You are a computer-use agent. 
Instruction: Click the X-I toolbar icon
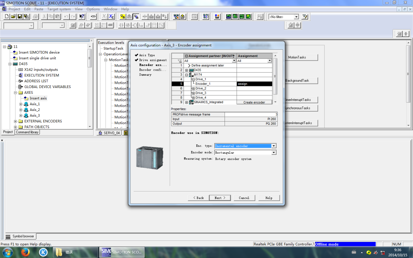(105, 16)
